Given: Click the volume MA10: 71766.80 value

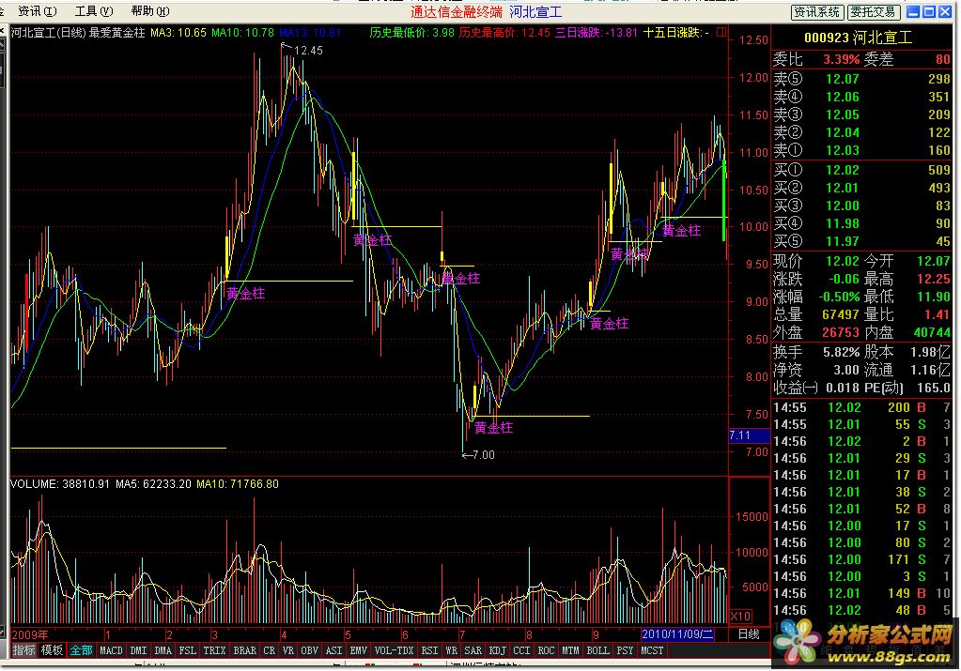Looking at the screenshot, I should [238, 483].
